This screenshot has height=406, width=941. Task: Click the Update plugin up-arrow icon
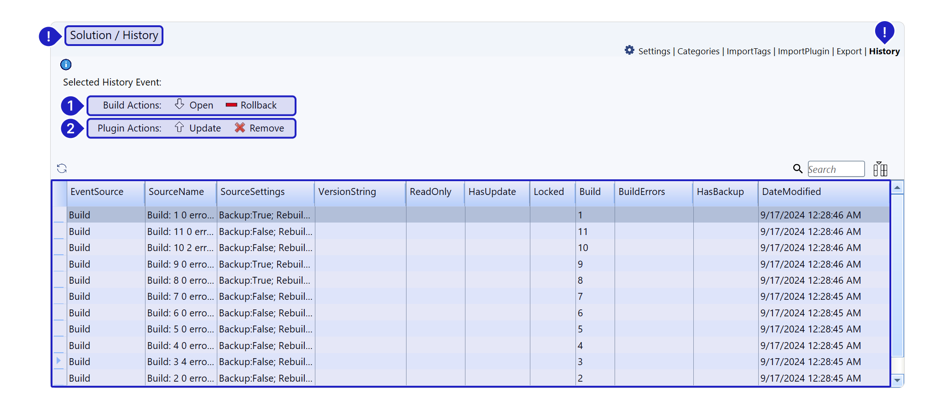(179, 127)
